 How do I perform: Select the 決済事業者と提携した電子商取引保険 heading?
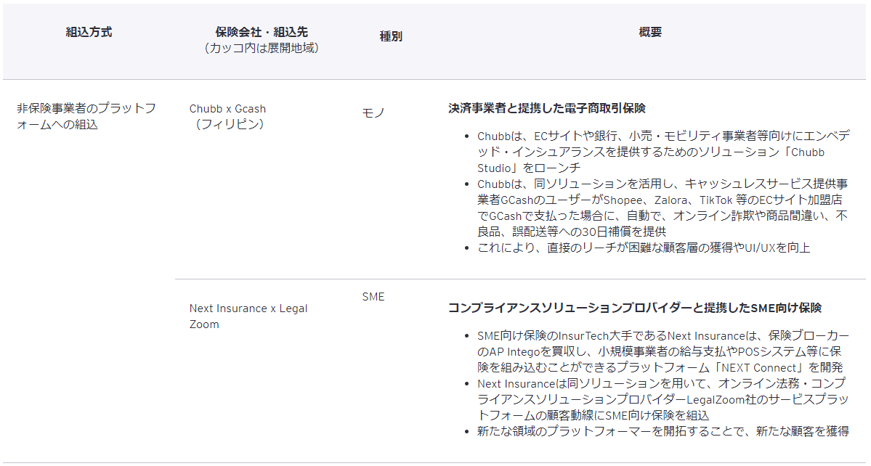(x=546, y=108)
